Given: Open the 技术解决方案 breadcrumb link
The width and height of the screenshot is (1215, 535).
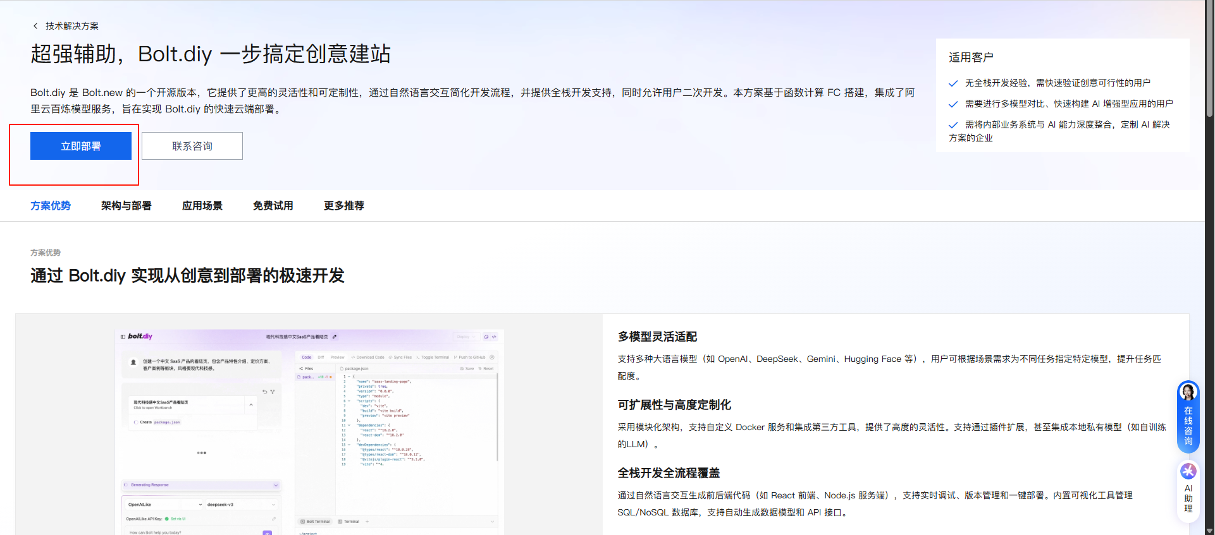Looking at the screenshot, I should click(x=72, y=26).
